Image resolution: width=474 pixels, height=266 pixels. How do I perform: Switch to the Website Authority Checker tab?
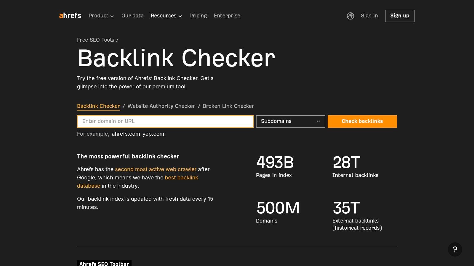click(x=161, y=106)
